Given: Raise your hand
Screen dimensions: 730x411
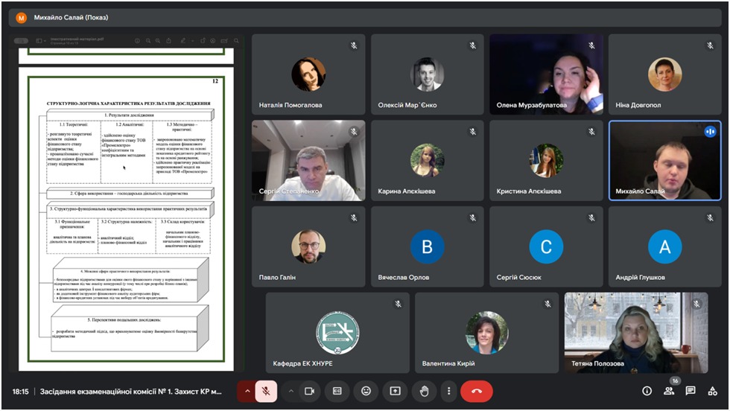Looking at the screenshot, I should tap(424, 391).
